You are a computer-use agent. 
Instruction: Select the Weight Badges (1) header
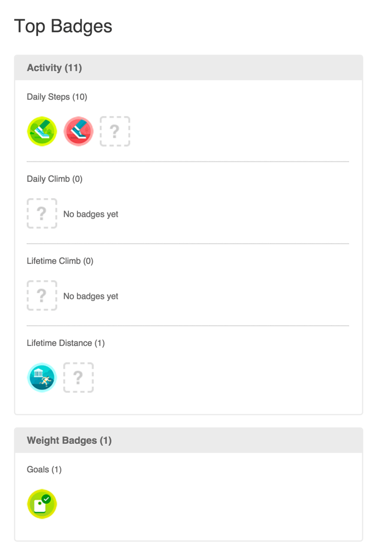[69, 440]
